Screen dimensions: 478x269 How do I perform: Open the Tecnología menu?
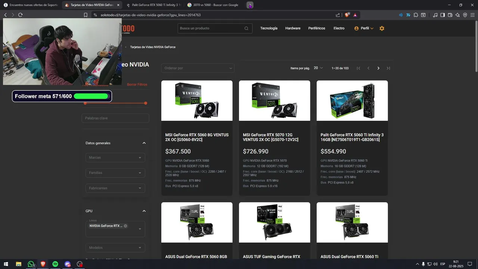[x=269, y=28]
